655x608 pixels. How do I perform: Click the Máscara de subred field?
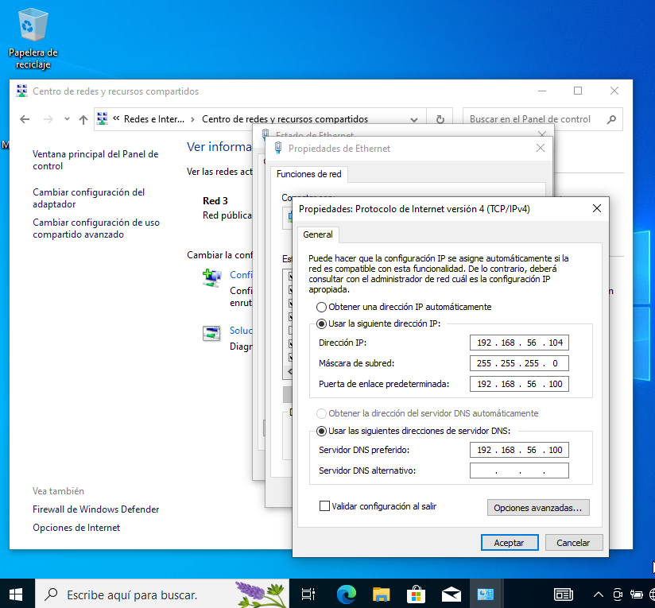[519, 363]
